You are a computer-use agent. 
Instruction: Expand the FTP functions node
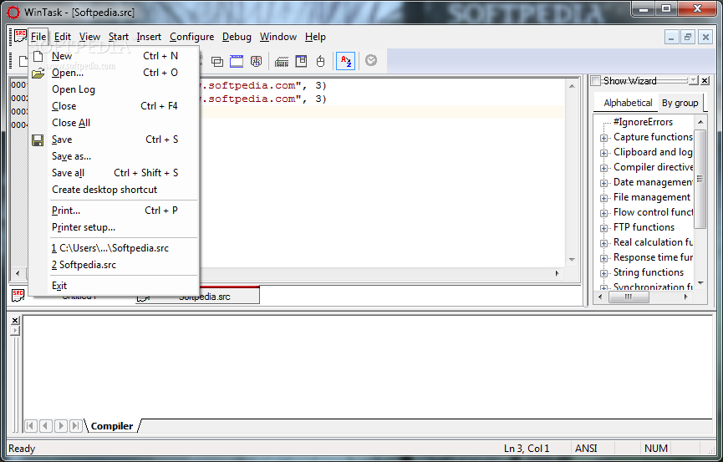pyautogui.click(x=603, y=228)
